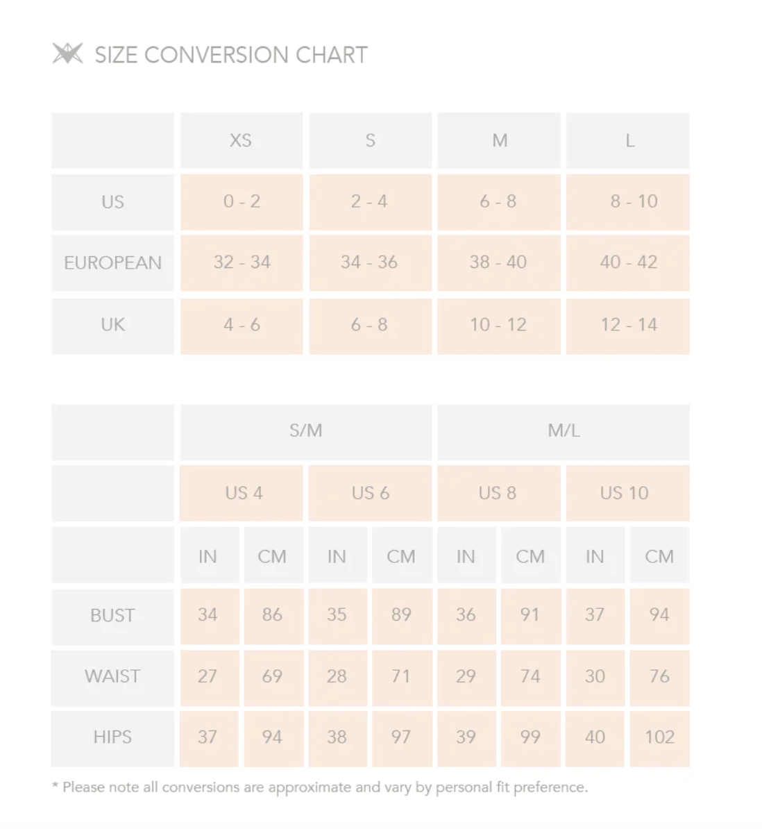Viewport: 762px width, 829px height.
Task: Select the L size column header
Action: [628, 140]
